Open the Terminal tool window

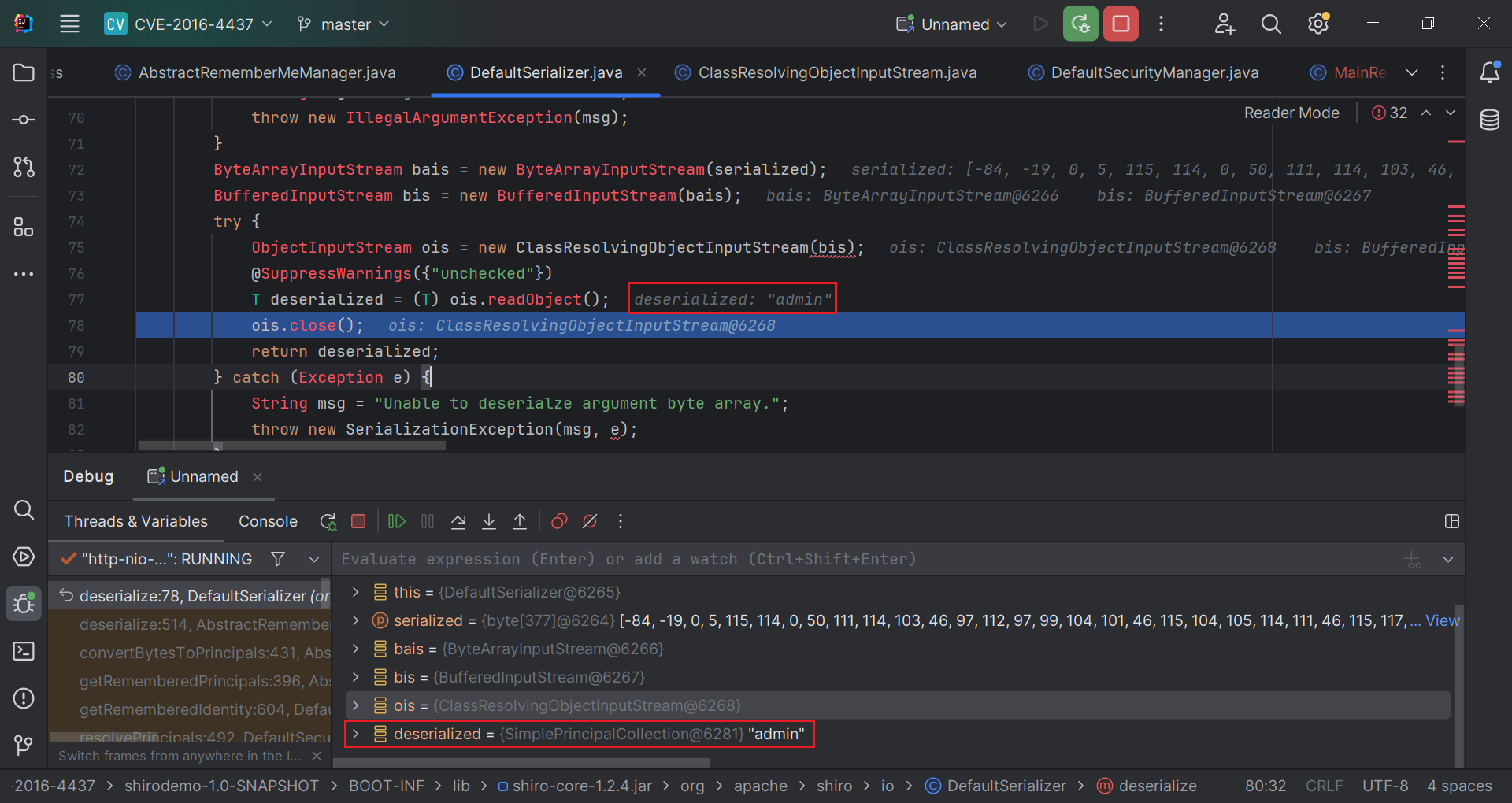[x=24, y=651]
